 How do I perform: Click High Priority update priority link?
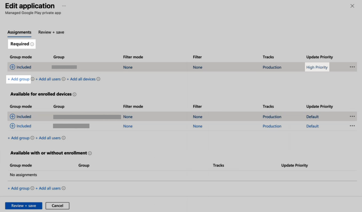coord(317,67)
